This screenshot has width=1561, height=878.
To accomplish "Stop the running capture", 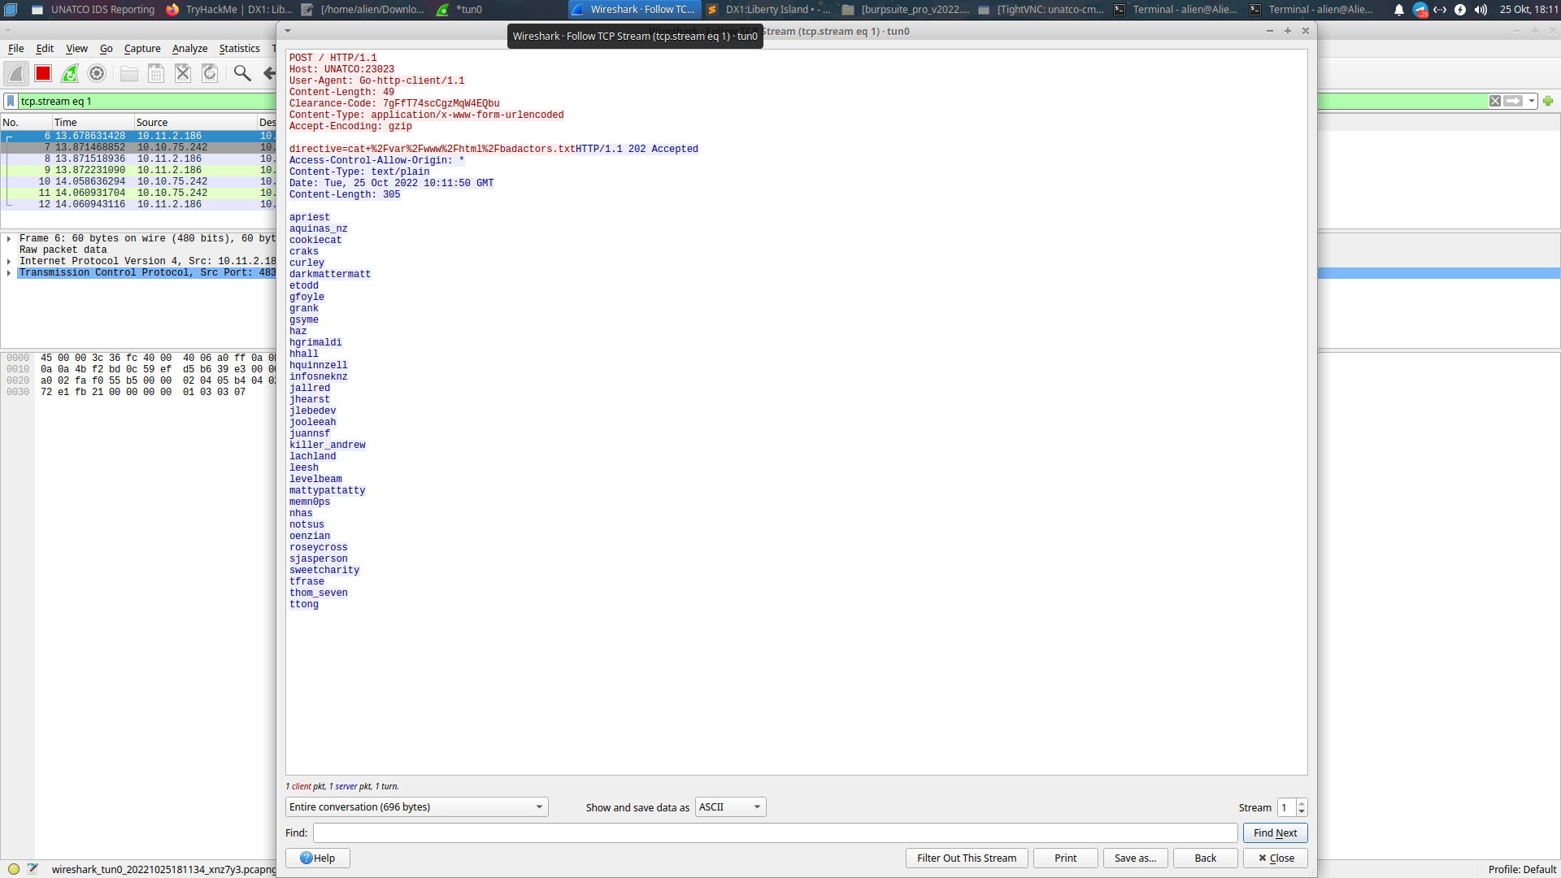I will tap(42, 73).
